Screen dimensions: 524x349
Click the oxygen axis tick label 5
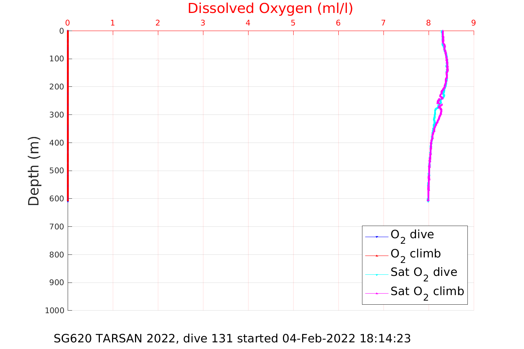[293, 23]
